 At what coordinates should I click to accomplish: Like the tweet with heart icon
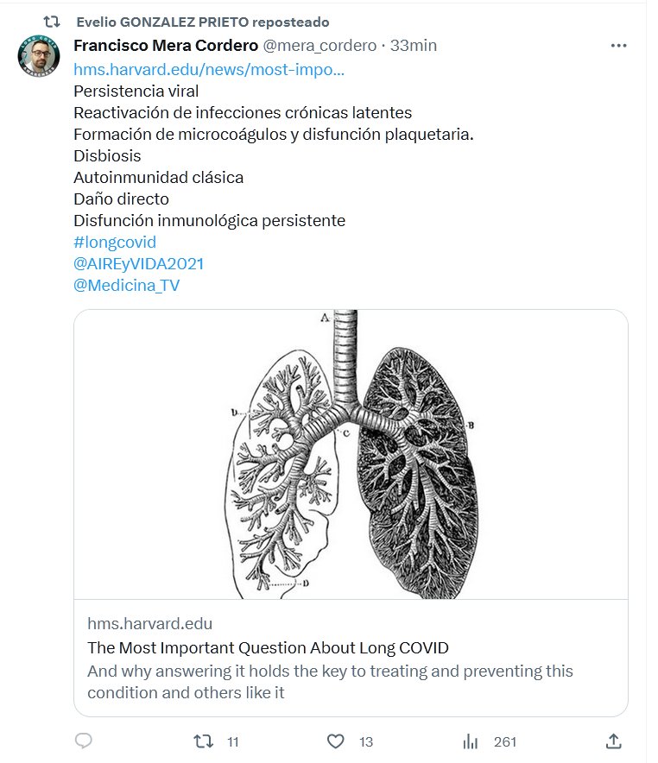coord(336,741)
